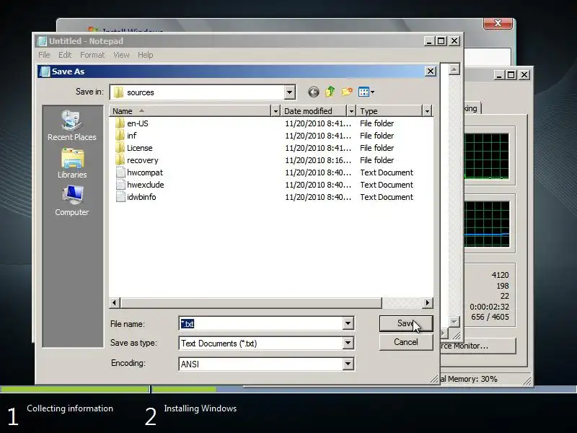This screenshot has height=433, width=577.
Task: Open the Notepad Edit menu
Action: click(65, 55)
